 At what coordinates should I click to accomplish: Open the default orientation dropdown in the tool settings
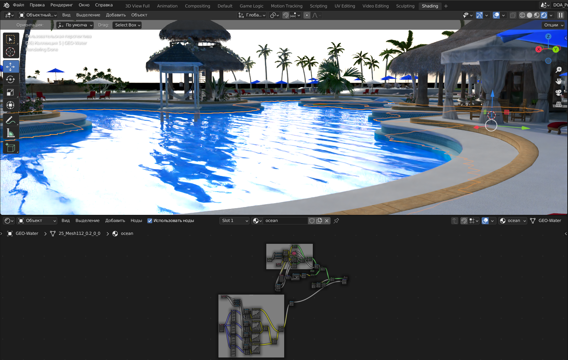(x=75, y=25)
